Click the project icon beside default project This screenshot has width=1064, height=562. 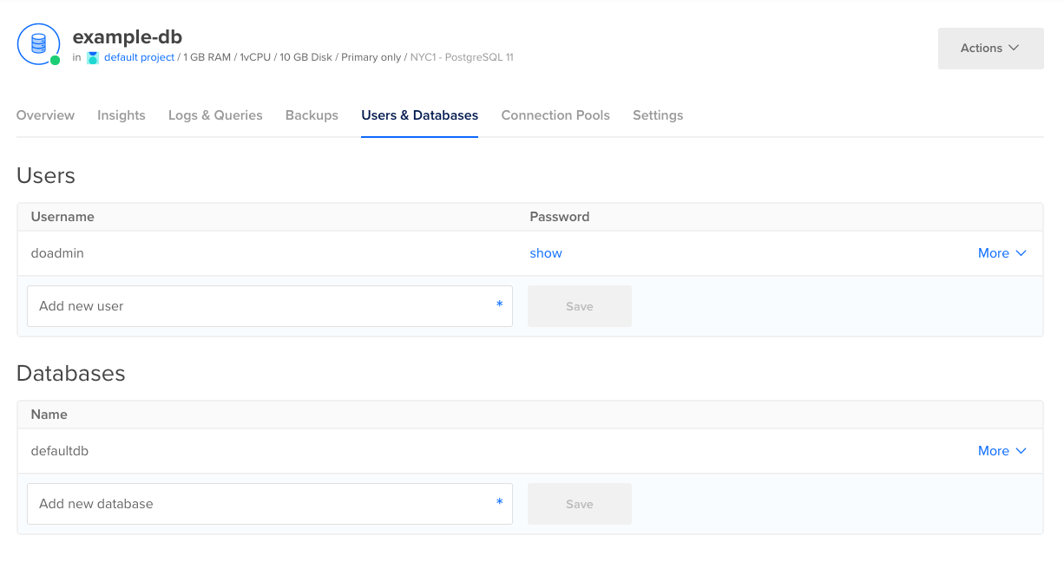tap(94, 56)
